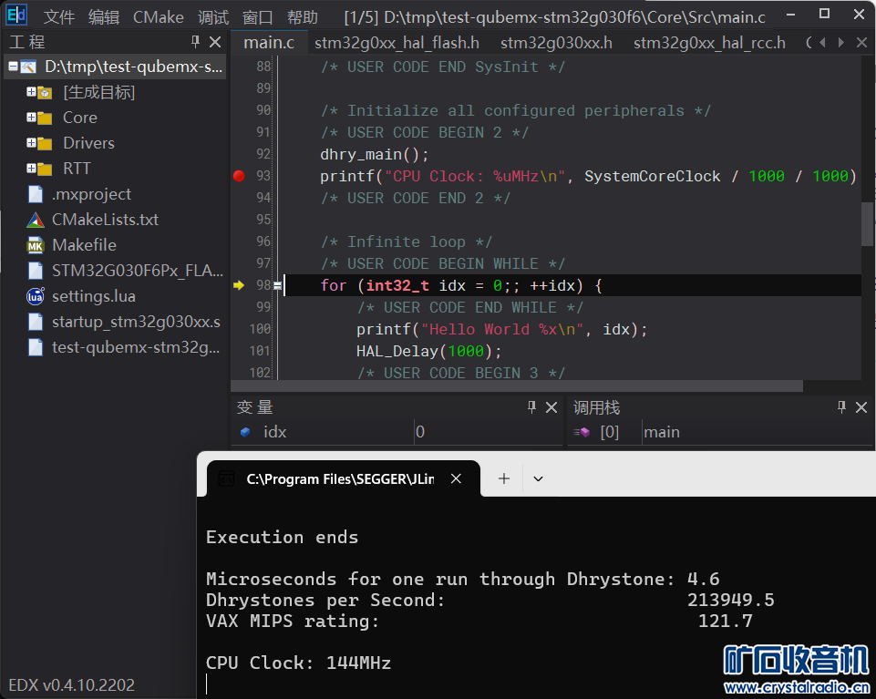Select main entry in call stack

coord(662,432)
